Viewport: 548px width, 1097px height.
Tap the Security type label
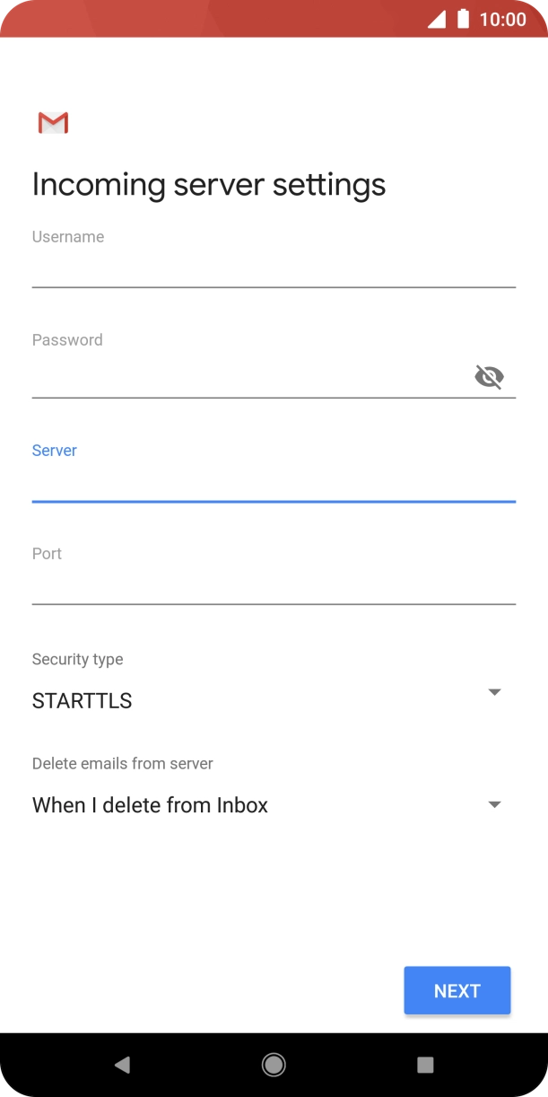78,659
